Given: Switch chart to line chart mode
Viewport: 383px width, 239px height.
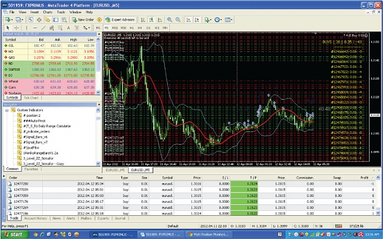Looking at the screenshot, I should pos(160,20).
